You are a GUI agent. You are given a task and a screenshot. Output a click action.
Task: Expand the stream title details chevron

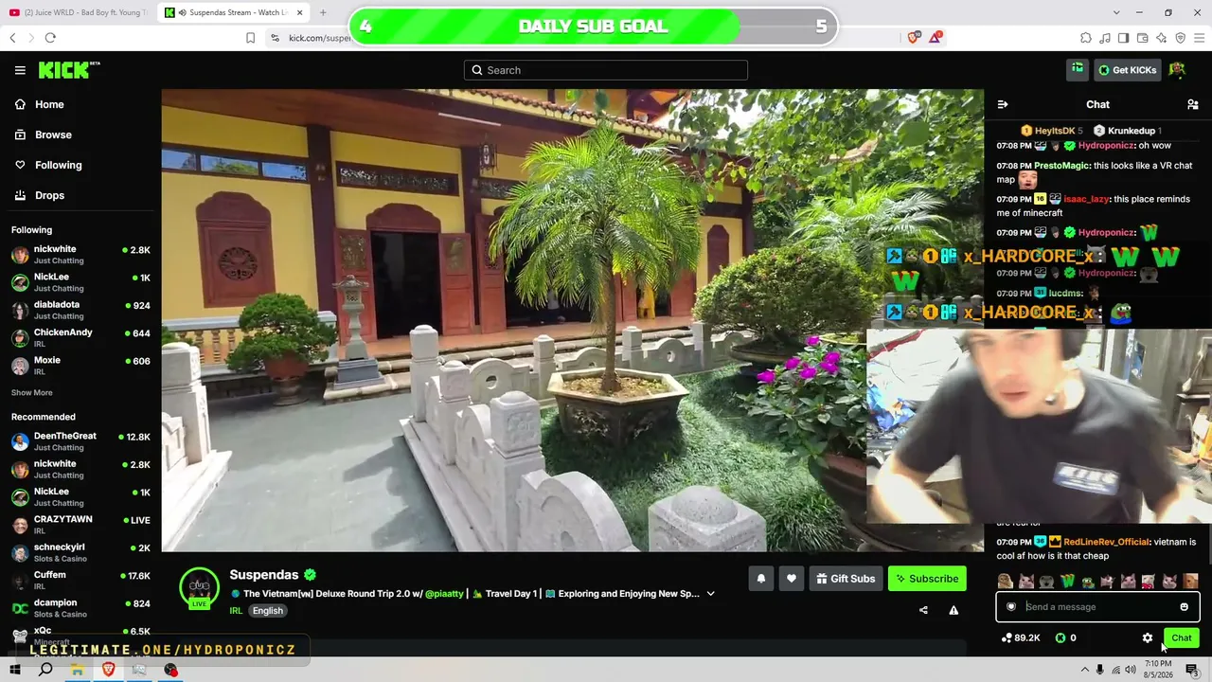(711, 594)
